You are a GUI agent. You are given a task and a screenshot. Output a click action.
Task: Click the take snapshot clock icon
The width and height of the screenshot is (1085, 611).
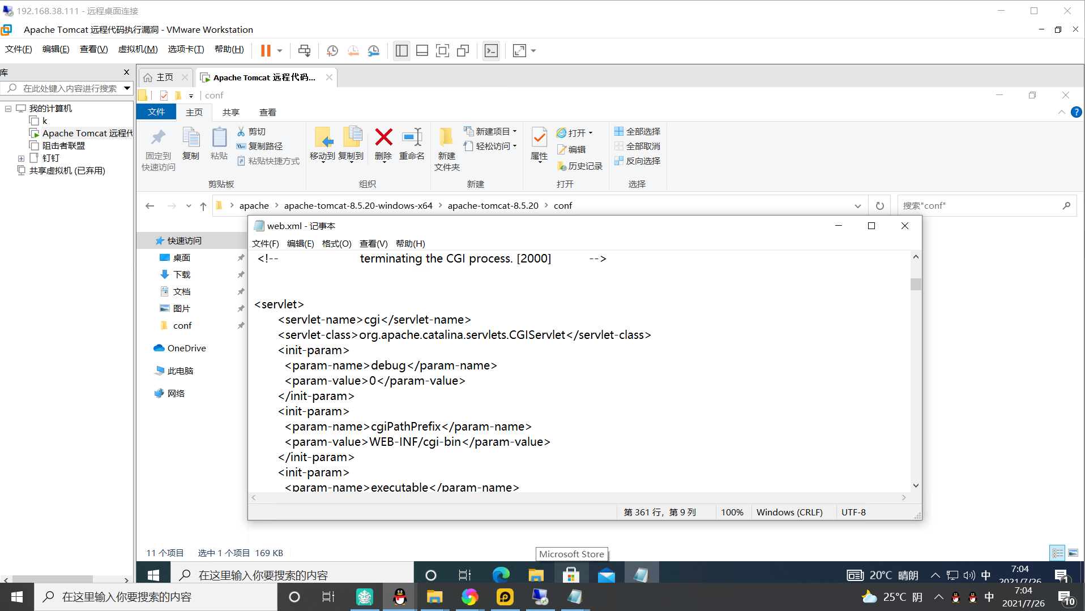point(332,51)
